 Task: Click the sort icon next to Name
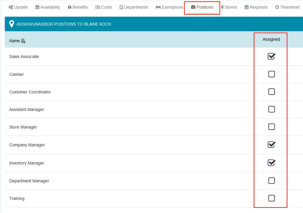[x=22, y=41]
